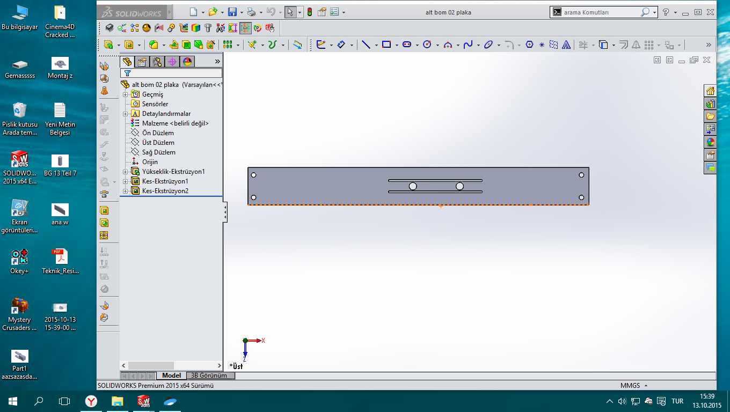Switch to the 3B Görünüm tab

[209, 376]
